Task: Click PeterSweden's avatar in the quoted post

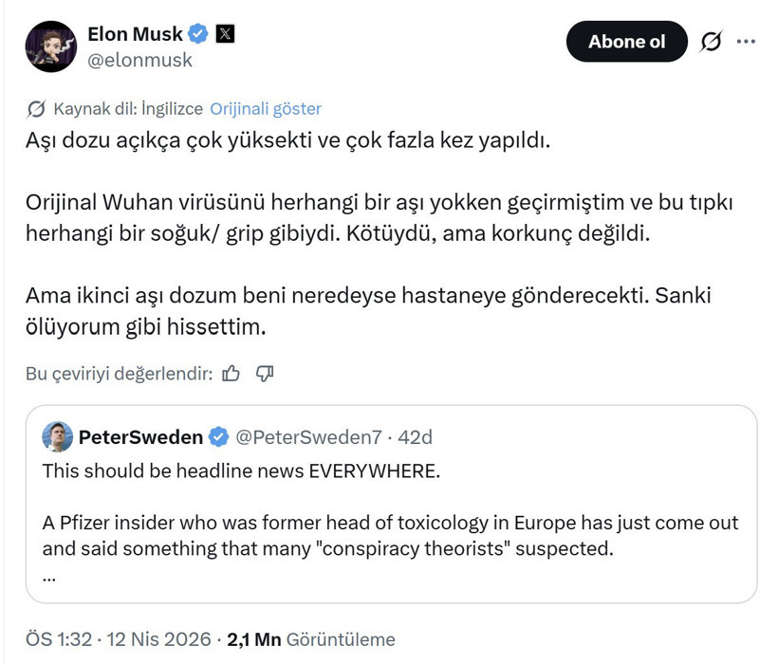Action: click(x=57, y=436)
